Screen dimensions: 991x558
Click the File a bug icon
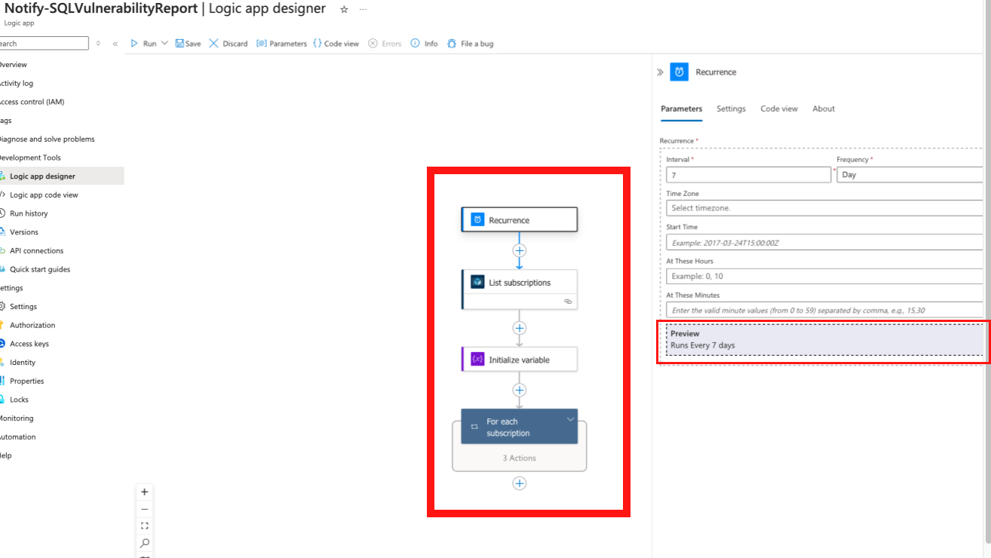click(452, 43)
